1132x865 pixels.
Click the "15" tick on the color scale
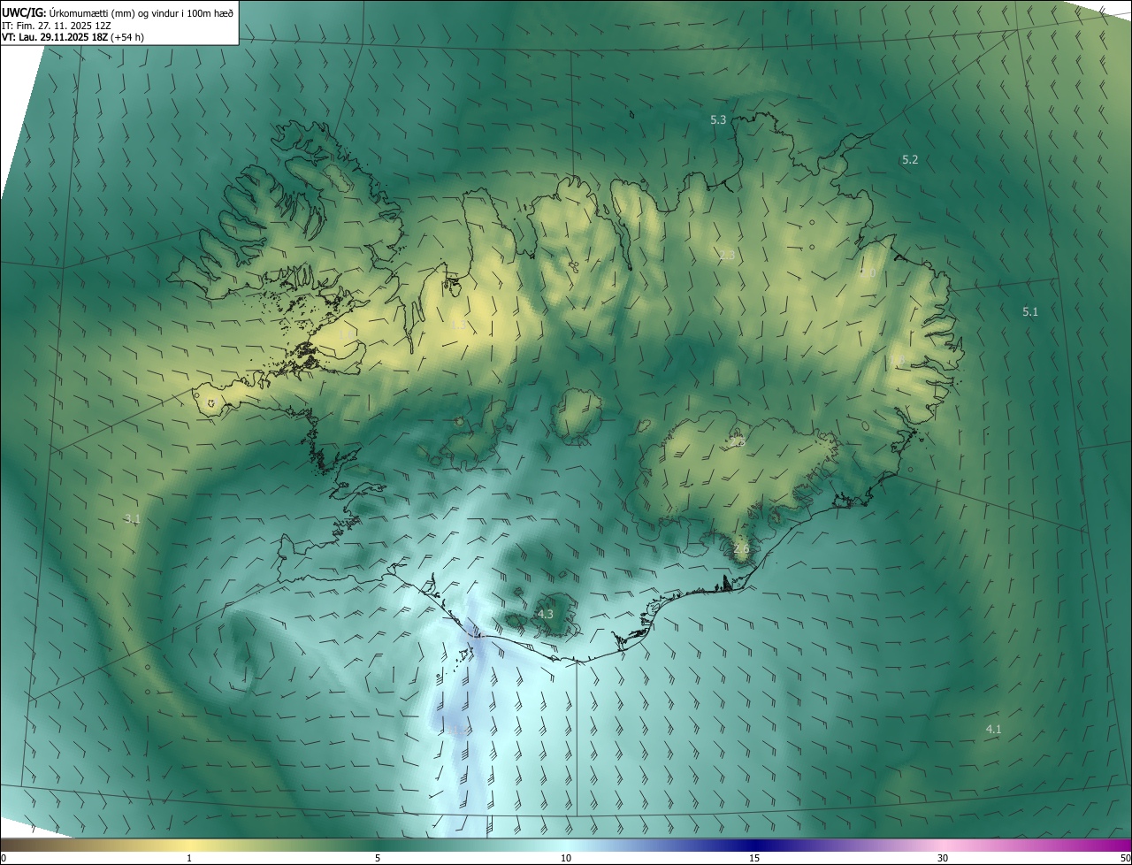pos(754,858)
